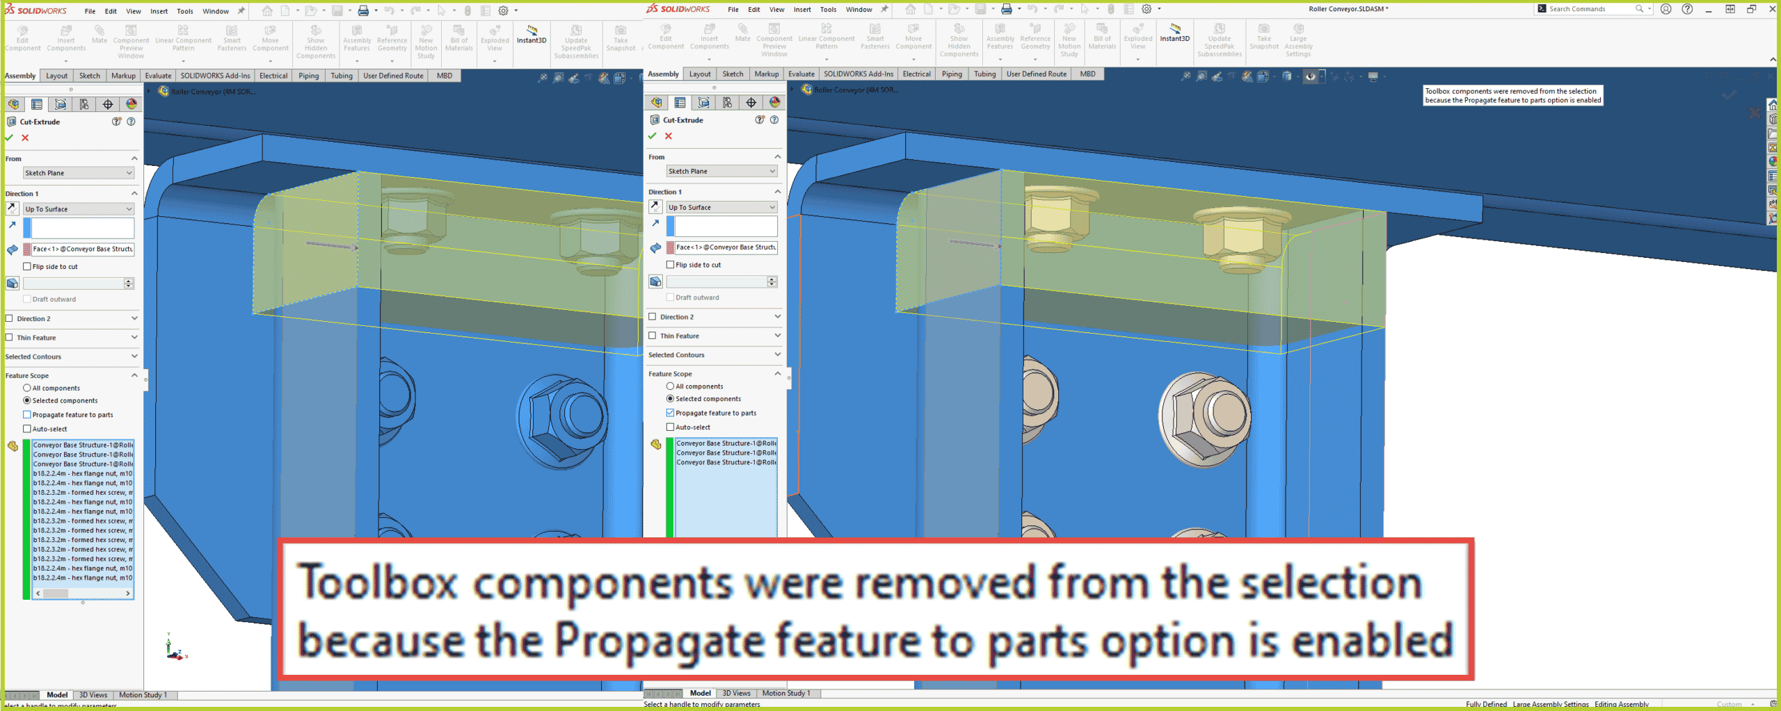The height and width of the screenshot is (711, 1781).
Task: Cancel the Cut-Extrude with the red X
Action: [x=24, y=138]
